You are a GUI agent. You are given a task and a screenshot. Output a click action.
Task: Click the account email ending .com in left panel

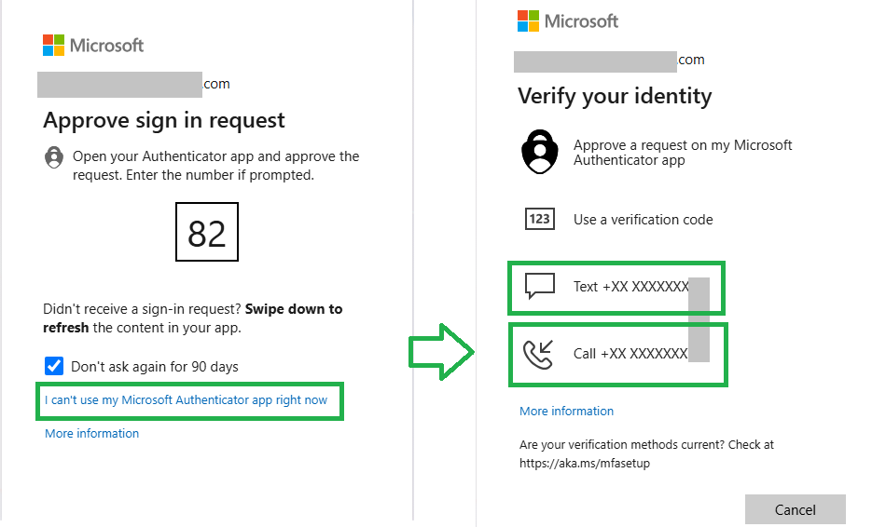(x=134, y=85)
